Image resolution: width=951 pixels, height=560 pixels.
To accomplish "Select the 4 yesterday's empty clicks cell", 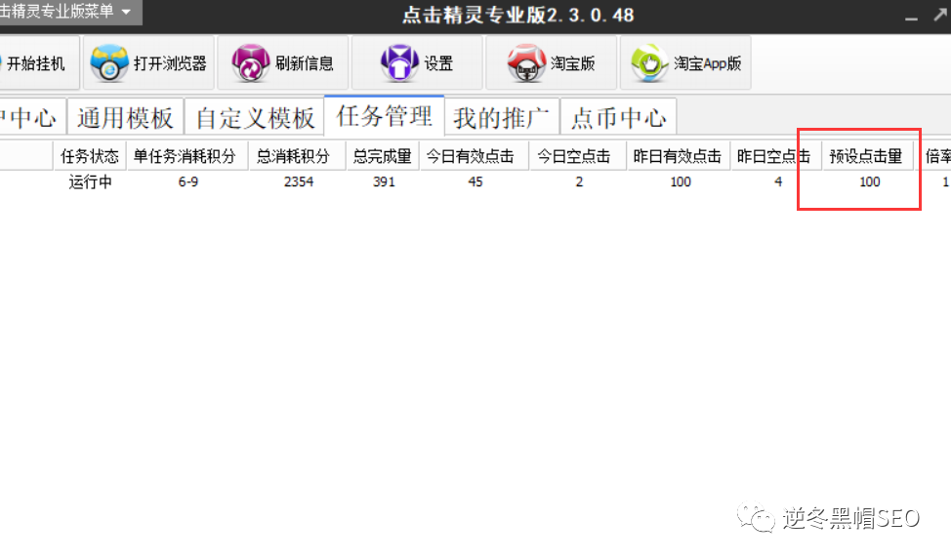I will [x=778, y=181].
